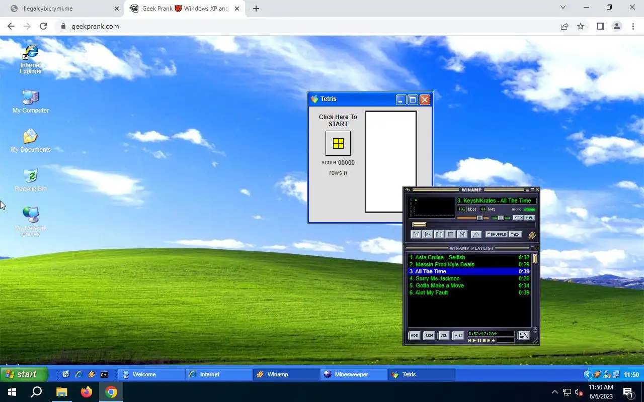Open the playlist LIST OPTS menu
Image resolution: width=644 pixels, height=402 pixels.
(x=524, y=335)
